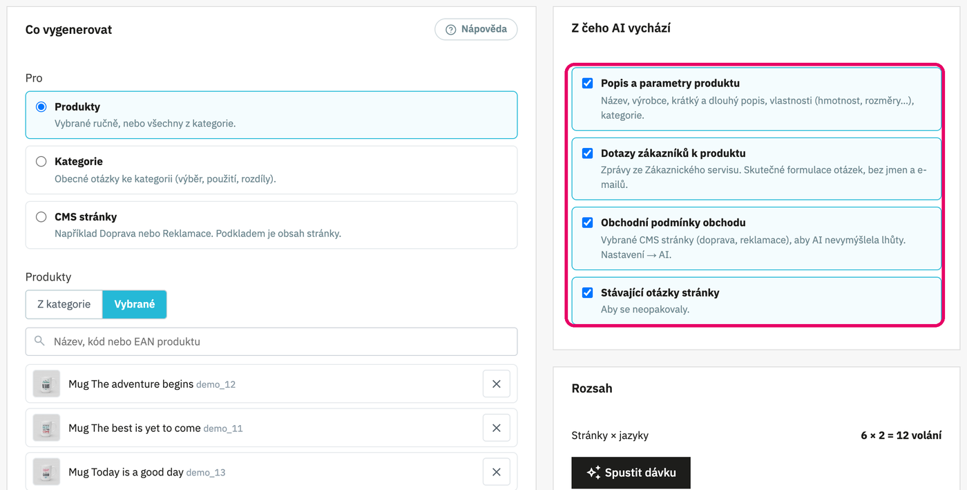Click the demo_12 product code

coord(216,384)
